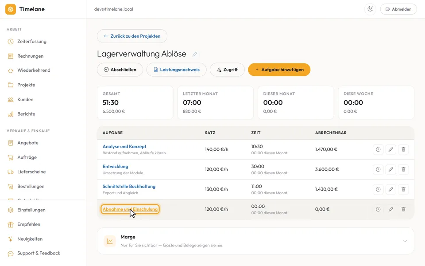Image resolution: width=425 pixels, height=266 pixels.
Task: Edit project title with pencil icon
Action: (x=195, y=54)
